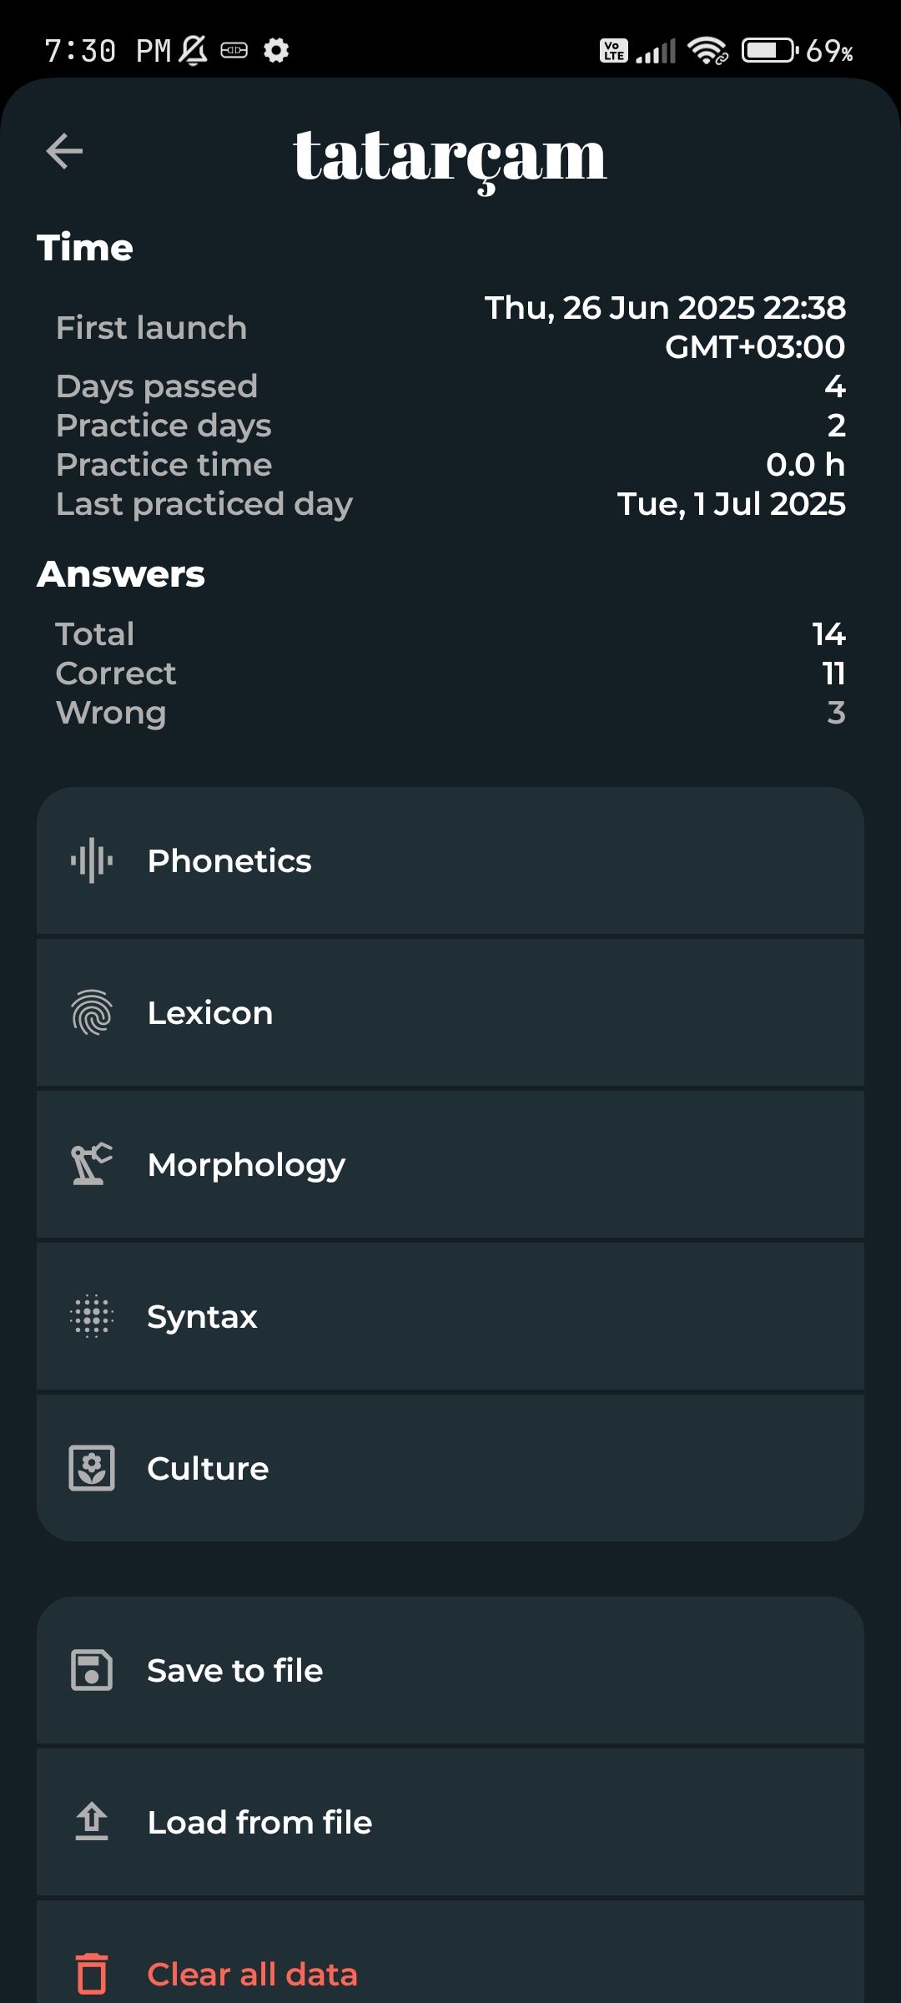Tap the Save to file disk icon

[x=92, y=1670]
